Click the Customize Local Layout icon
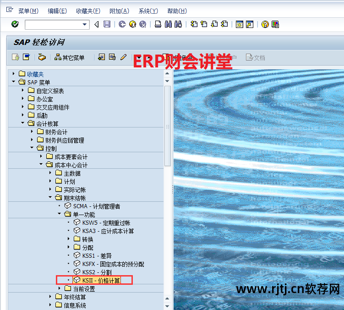Image resolution: width=344 pixels, height=310 pixels. coord(275,24)
